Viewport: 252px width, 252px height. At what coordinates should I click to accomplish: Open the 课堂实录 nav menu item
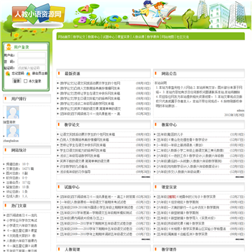(x=123, y=37)
